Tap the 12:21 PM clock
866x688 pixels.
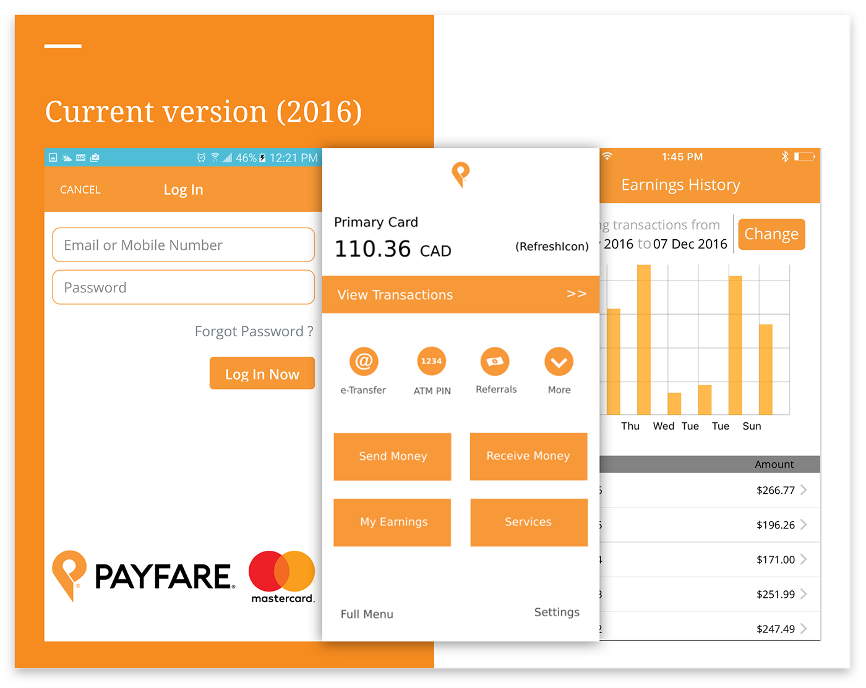coord(293,158)
